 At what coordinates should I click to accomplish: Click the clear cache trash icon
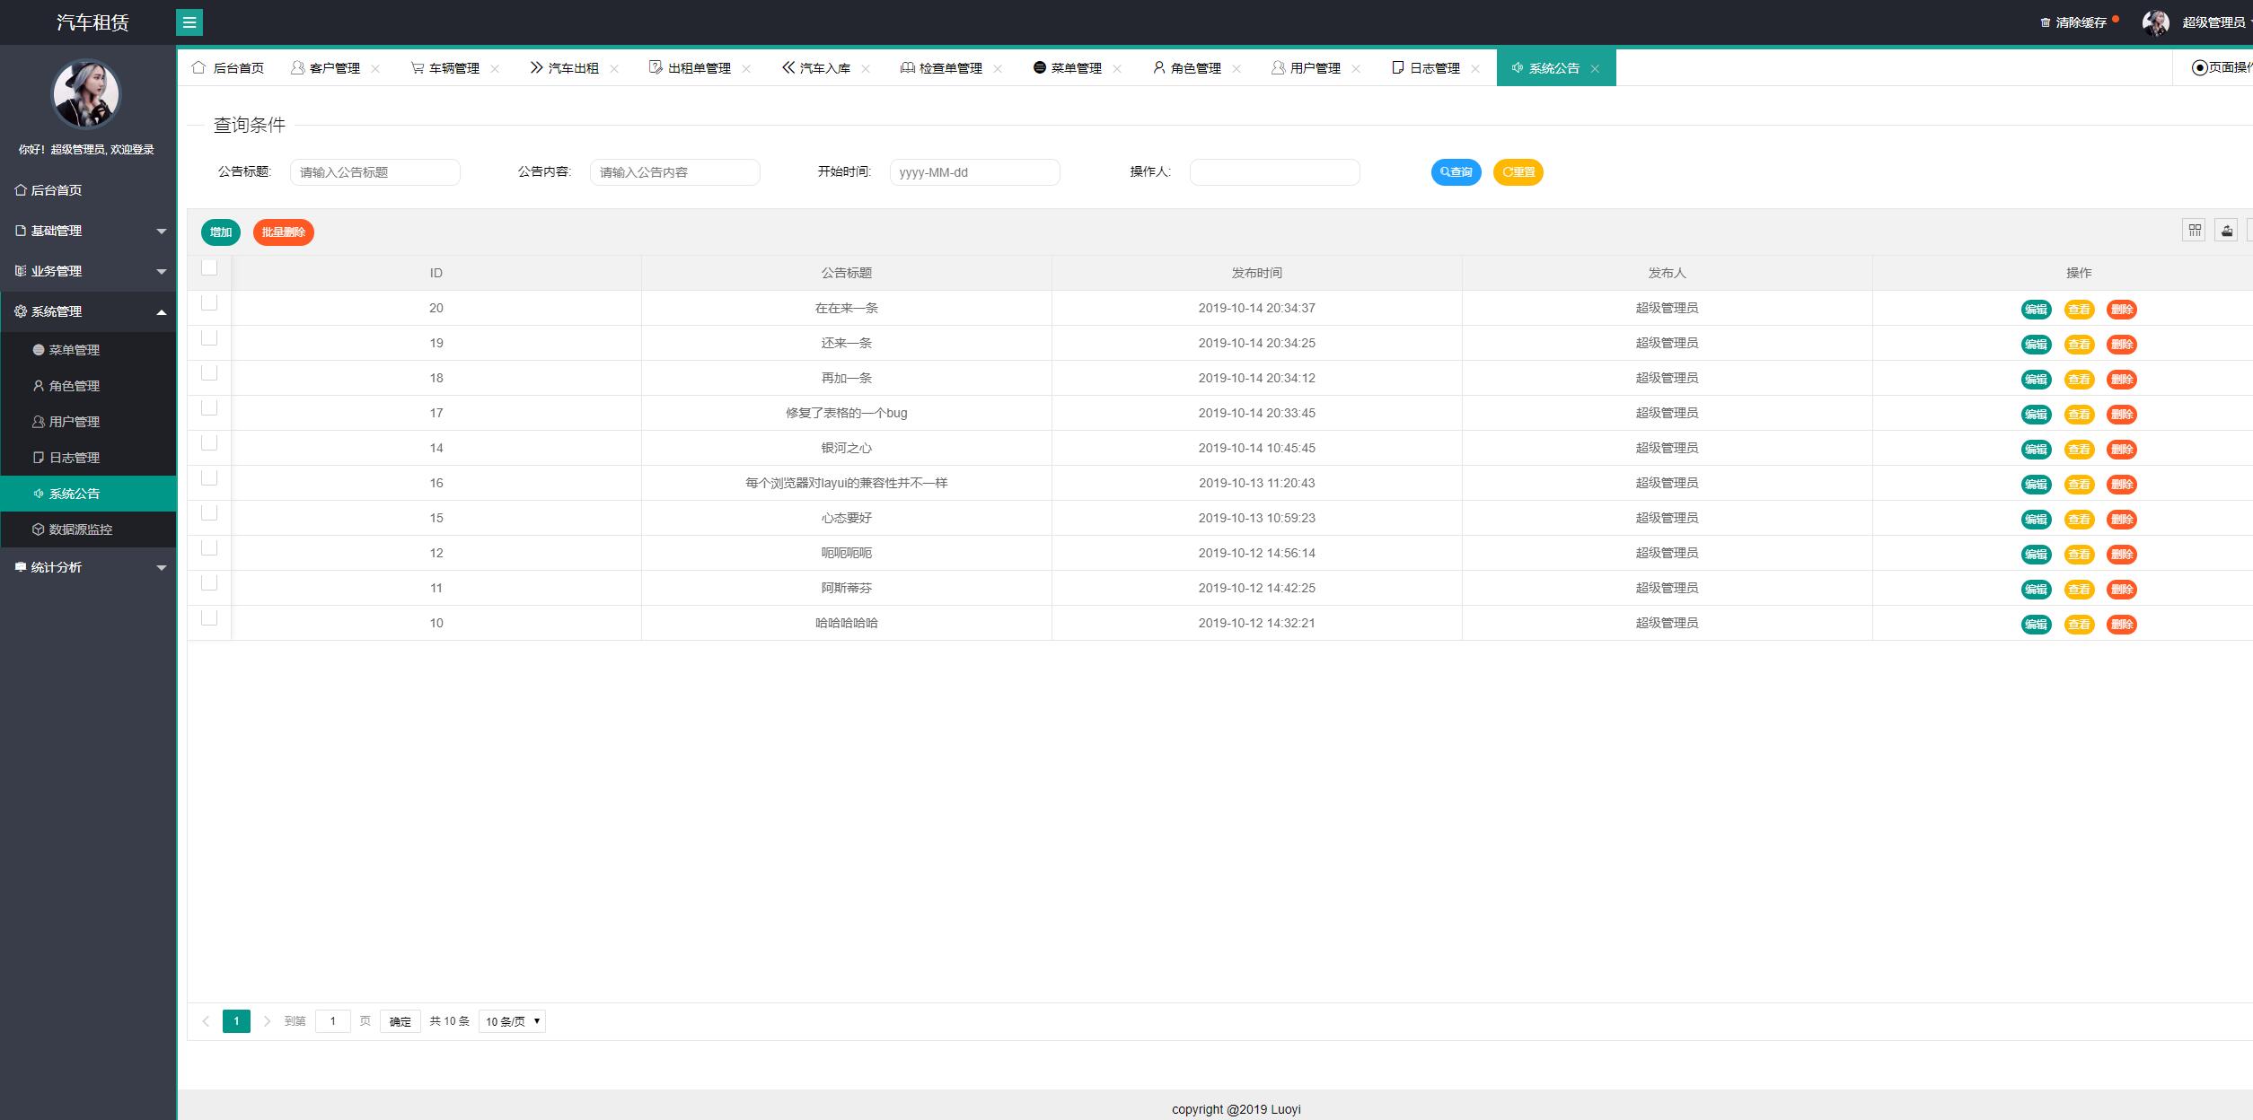coord(2046,22)
